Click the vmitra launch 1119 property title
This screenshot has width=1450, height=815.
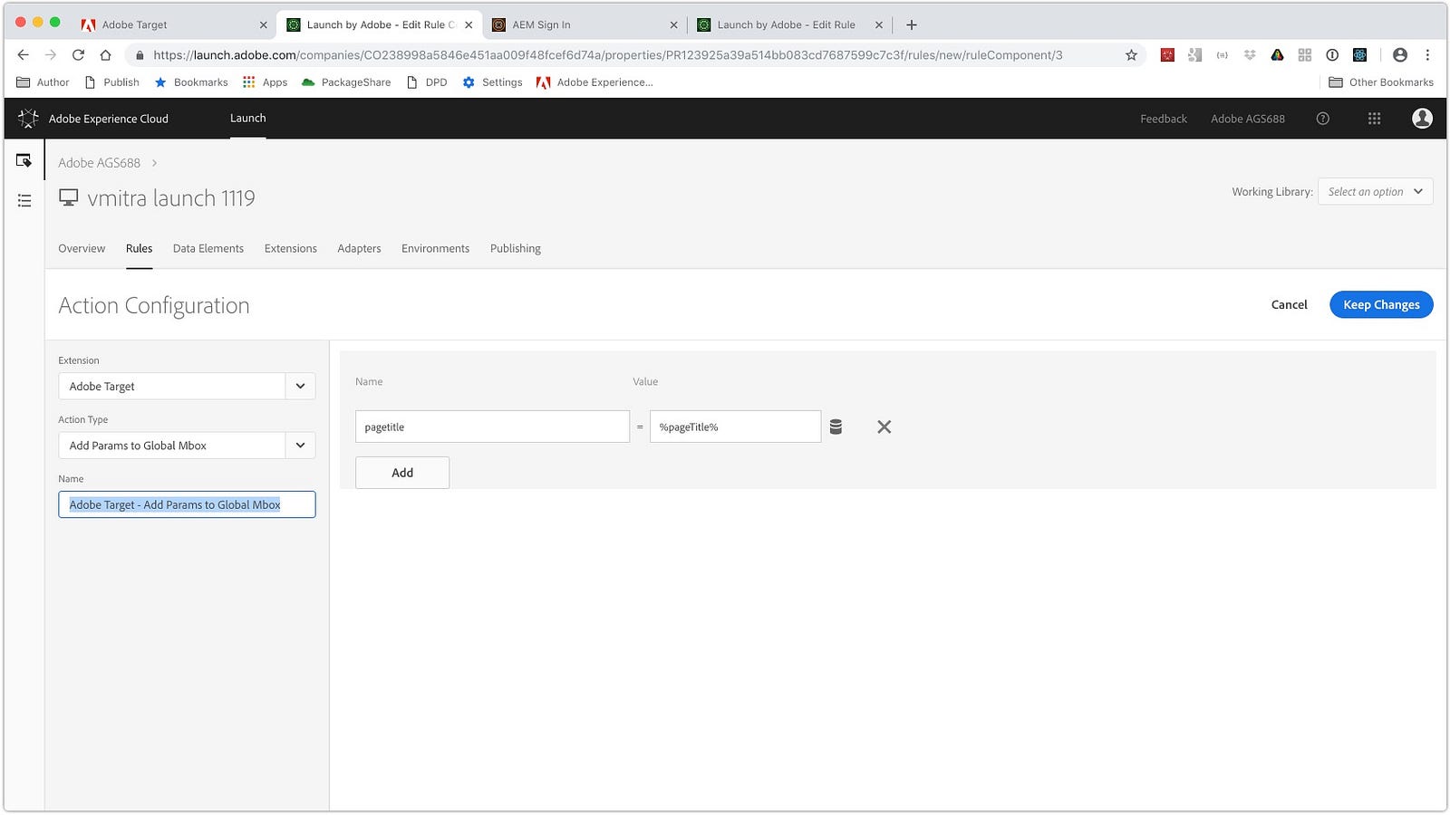pos(171,198)
